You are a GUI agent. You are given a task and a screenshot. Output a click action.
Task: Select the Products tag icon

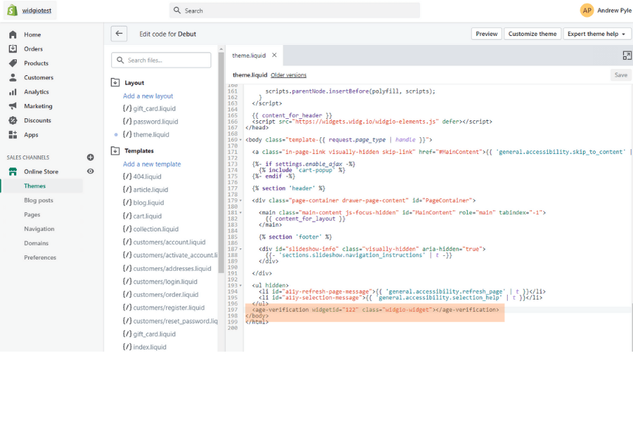pos(13,63)
